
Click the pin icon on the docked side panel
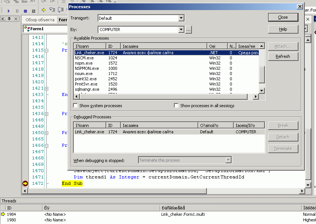click(9, 19)
